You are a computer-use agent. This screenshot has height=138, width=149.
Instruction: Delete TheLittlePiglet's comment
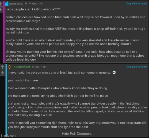click(x=136, y=67)
